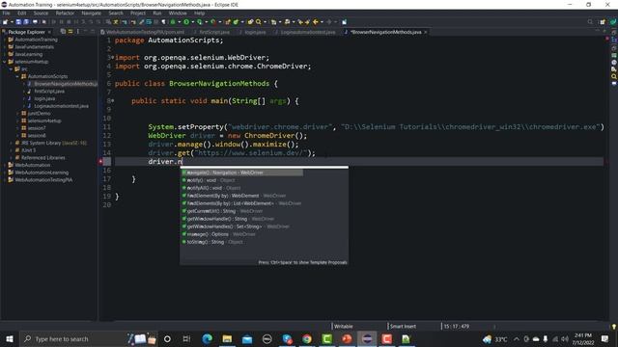Open the dropdown next to the Coverage icon
Viewport: 618px width, 347px height.
pyautogui.click(x=206, y=22)
